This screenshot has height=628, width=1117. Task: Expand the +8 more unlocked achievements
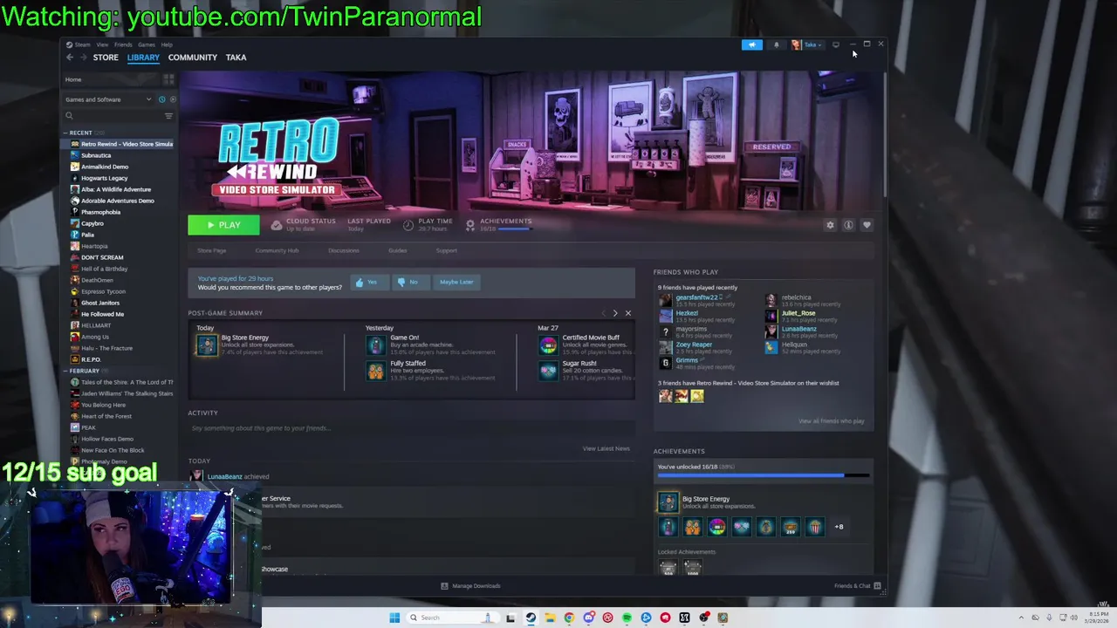tap(839, 527)
